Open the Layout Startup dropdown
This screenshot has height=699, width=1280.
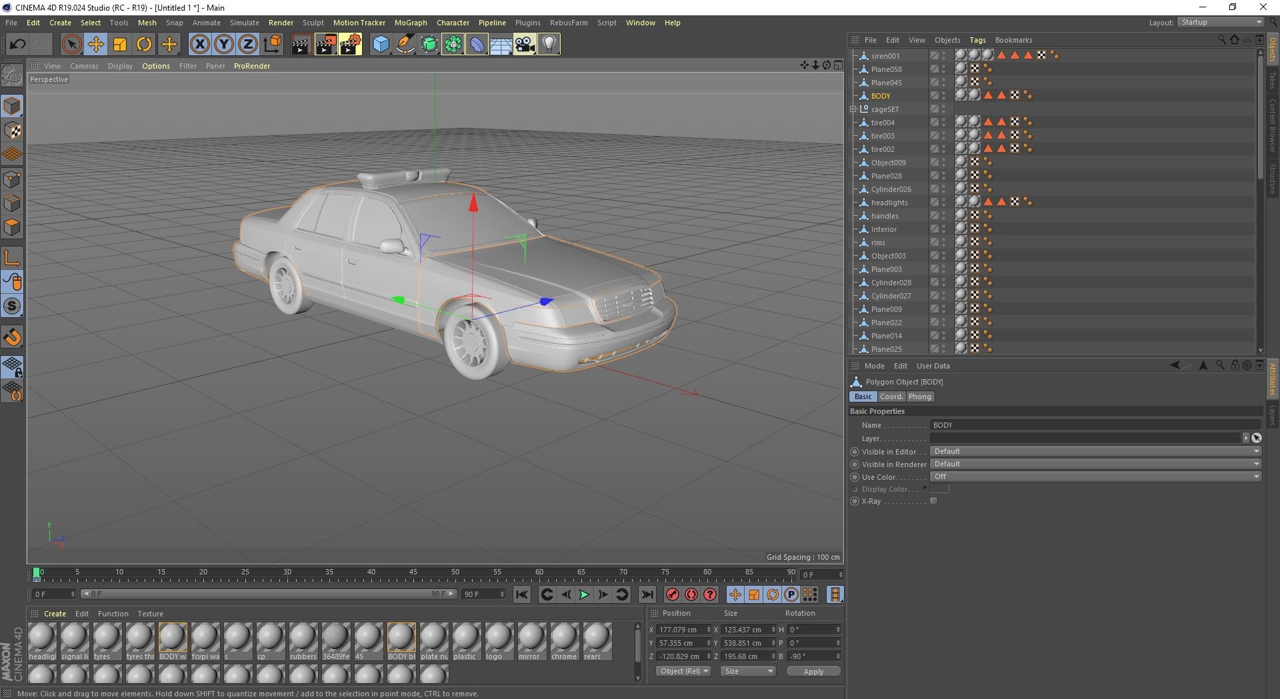(x=1221, y=22)
